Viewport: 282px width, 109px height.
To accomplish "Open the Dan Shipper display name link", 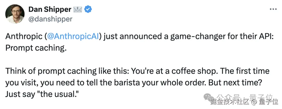I will (50, 9).
